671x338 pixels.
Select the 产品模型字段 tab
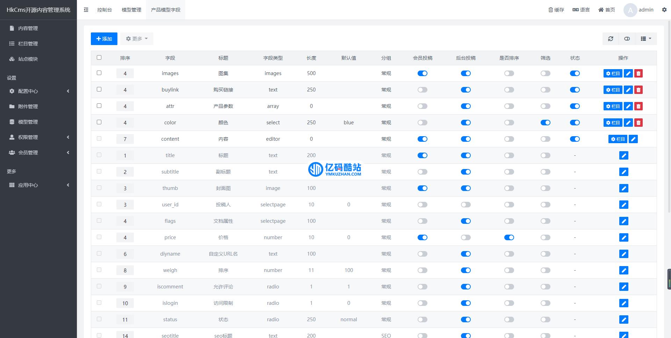166,10
